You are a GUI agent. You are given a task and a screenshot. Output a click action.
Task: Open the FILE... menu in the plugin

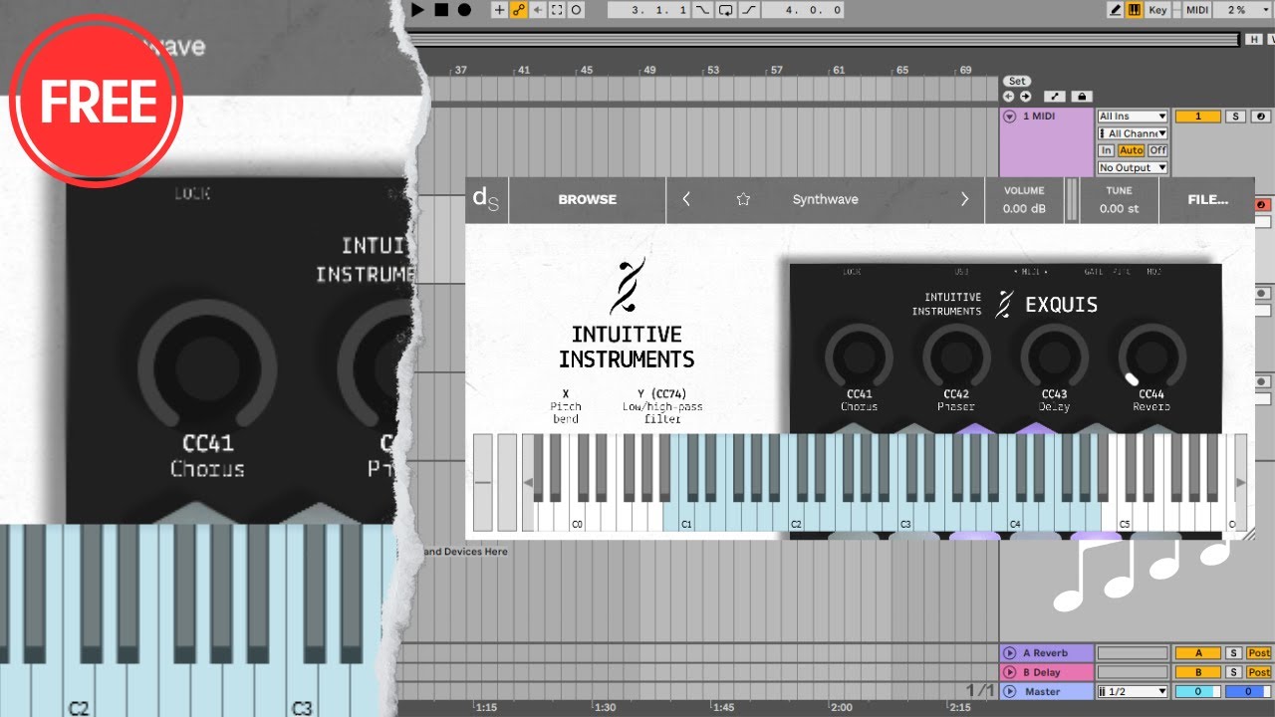point(1207,199)
